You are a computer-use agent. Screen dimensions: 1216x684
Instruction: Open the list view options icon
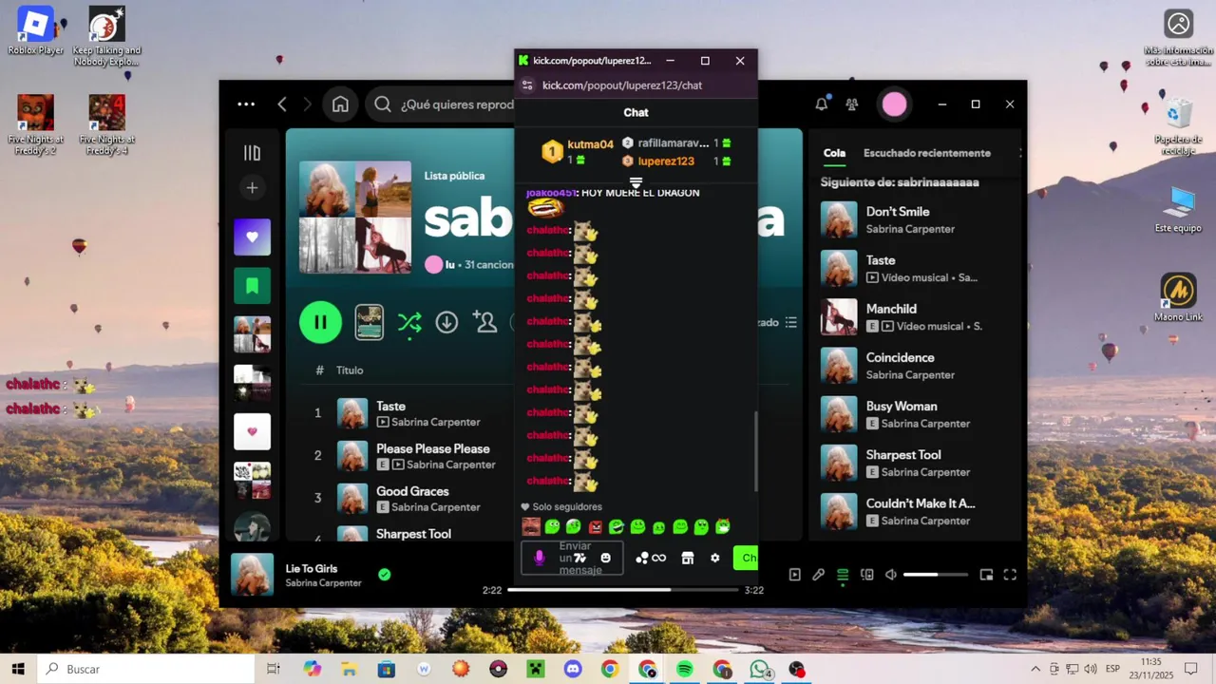790,323
